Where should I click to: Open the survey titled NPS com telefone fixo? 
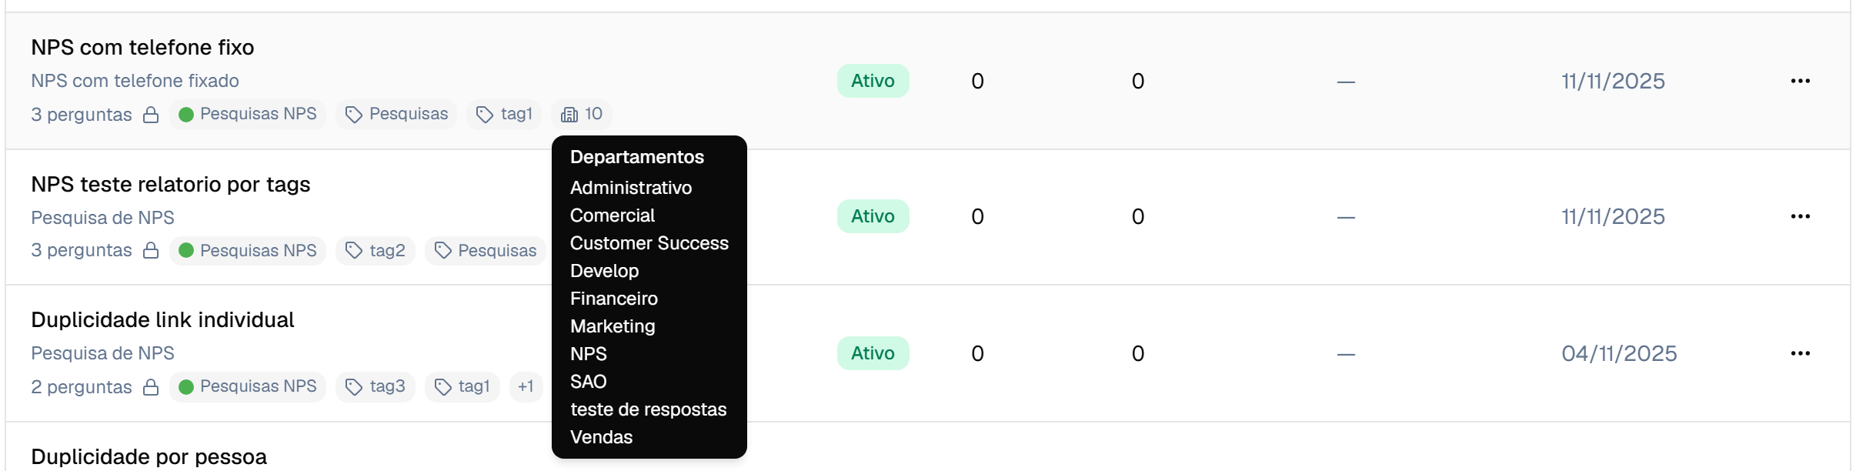pyautogui.click(x=142, y=48)
